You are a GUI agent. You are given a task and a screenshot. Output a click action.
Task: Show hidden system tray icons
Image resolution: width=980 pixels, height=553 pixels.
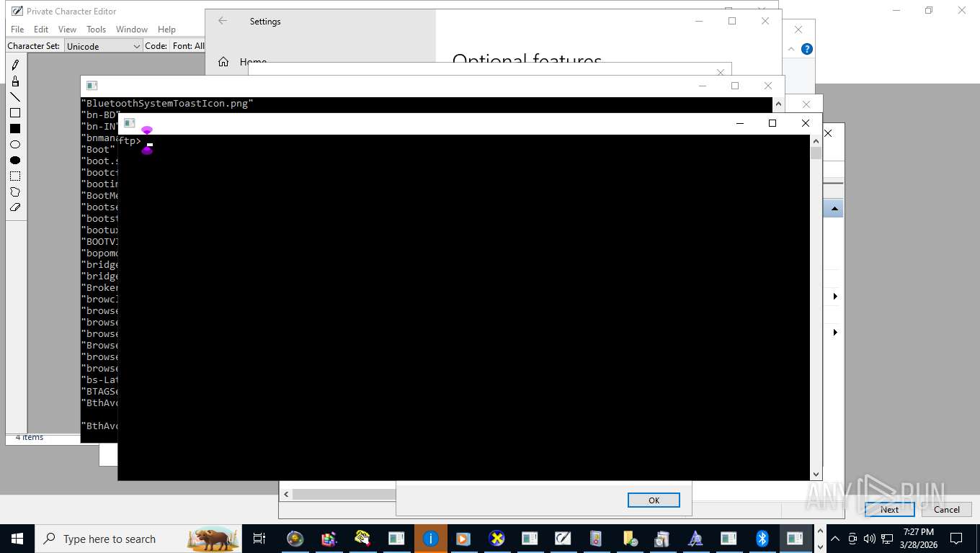[835, 539]
